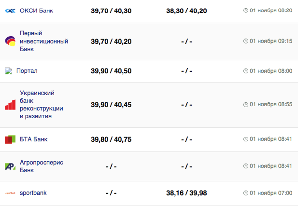
Task: Click the red bars logo of Украинский банк
Action: (10, 105)
